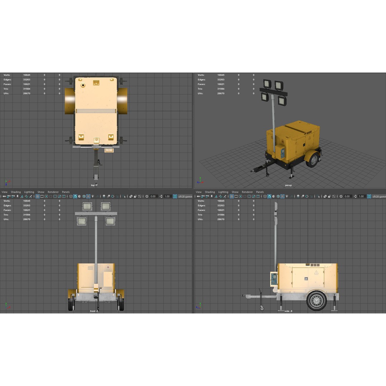The width and height of the screenshot is (386, 386).
Task: Select Smooth Shade All icon in front panel toolbar
Action: coord(75,196)
